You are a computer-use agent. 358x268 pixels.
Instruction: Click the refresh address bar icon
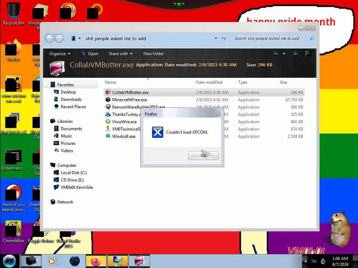[x=224, y=38]
